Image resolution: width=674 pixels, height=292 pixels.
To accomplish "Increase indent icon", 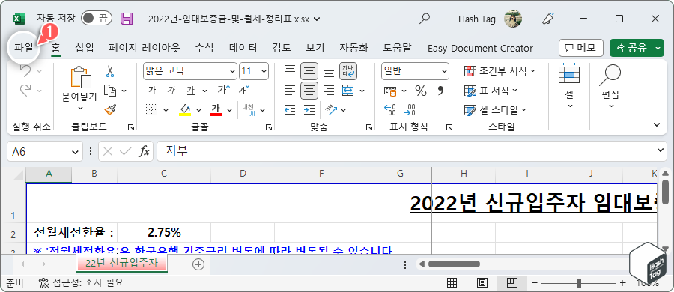I will pyautogui.click(x=309, y=110).
